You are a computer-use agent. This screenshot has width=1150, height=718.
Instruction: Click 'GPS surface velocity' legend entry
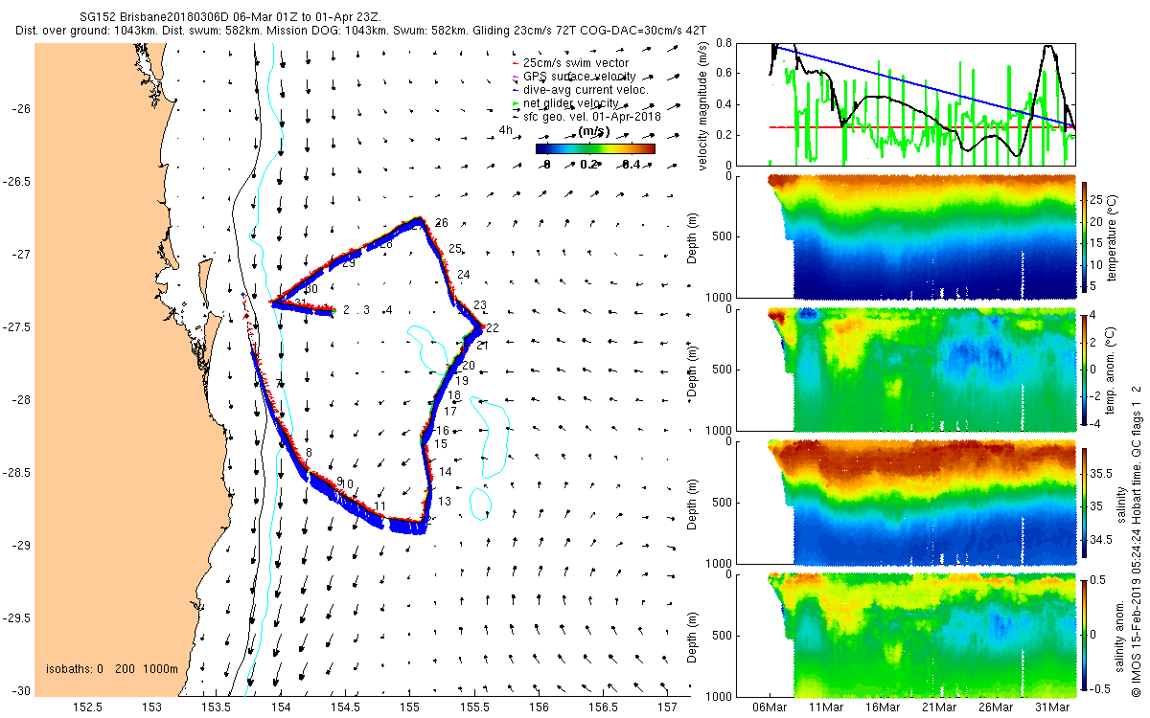click(x=579, y=77)
